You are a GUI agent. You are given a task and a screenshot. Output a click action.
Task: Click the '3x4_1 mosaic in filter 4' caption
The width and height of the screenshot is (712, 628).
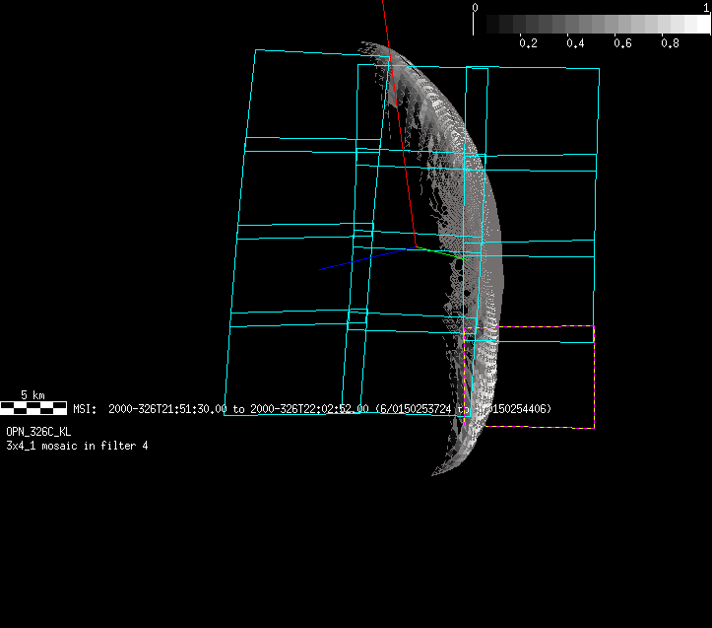(77, 446)
